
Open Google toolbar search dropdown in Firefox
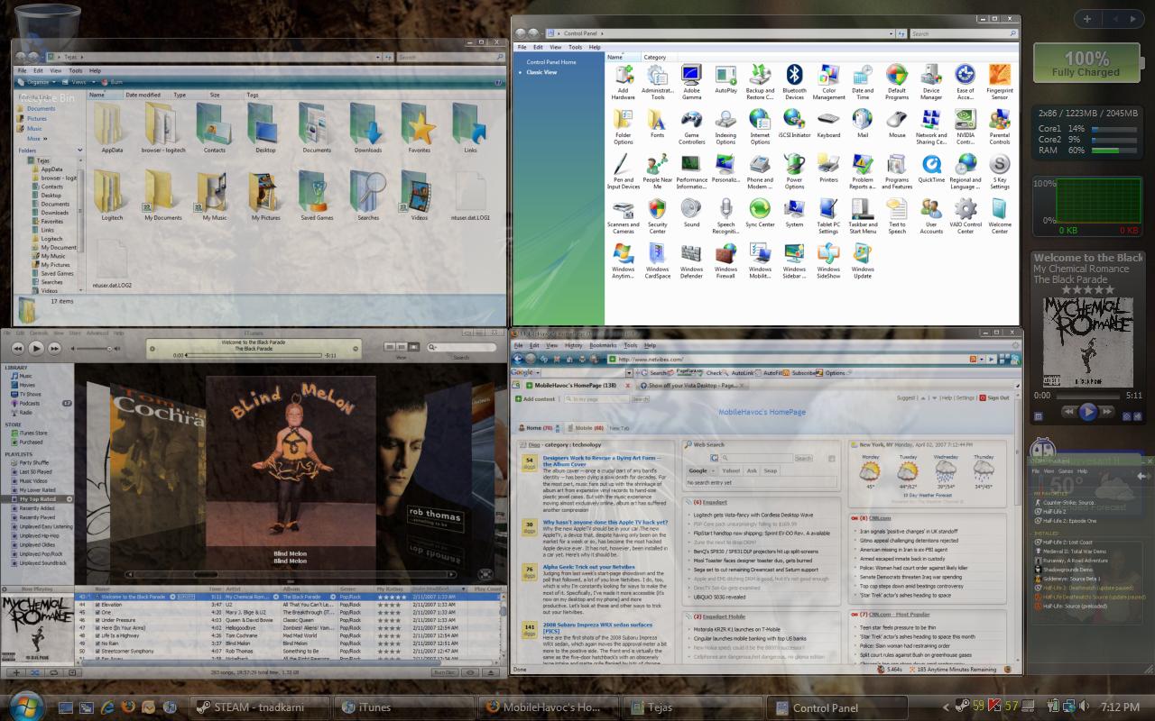629,372
